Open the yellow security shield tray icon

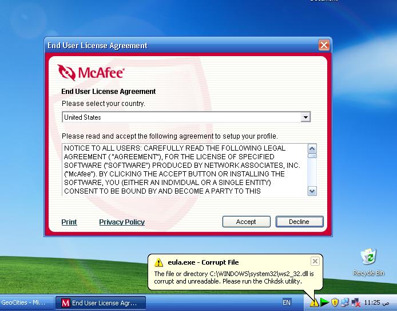(x=335, y=302)
